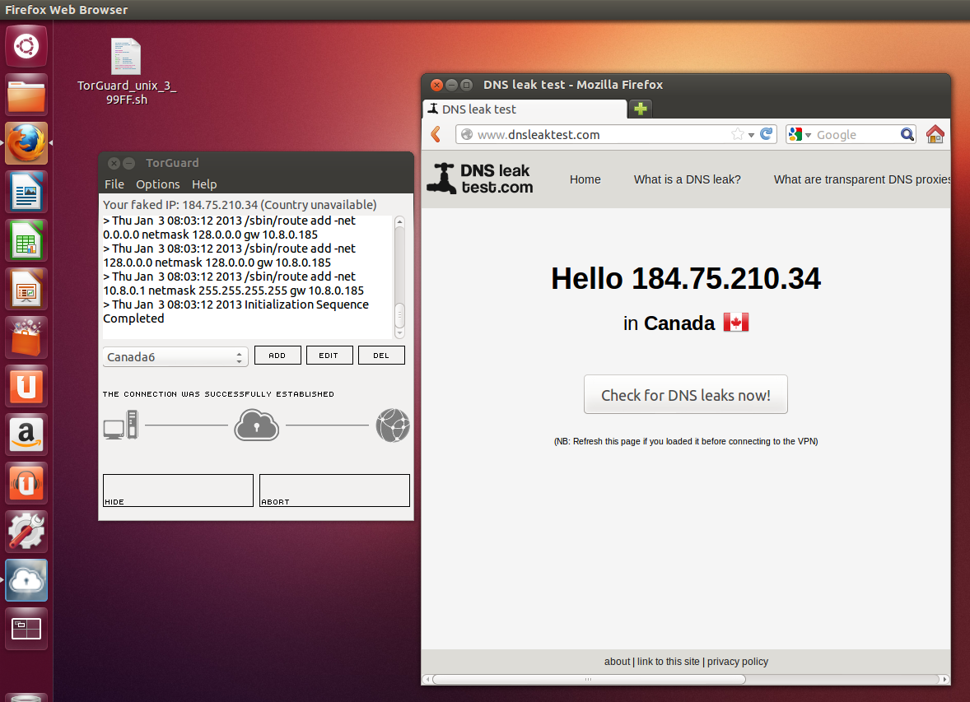The image size is (970, 702).
Task: Click the globe icon in TorGuard diagram
Action: (x=393, y=425)
